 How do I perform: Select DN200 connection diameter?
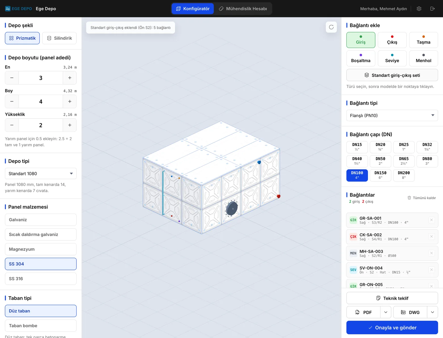coord(404,175)
